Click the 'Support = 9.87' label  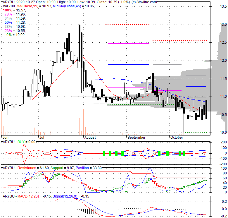point(62,168)
